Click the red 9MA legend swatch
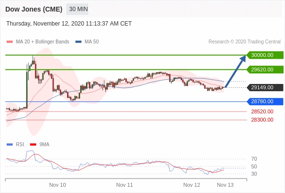 pyautogui.click(x=33, y=145)
